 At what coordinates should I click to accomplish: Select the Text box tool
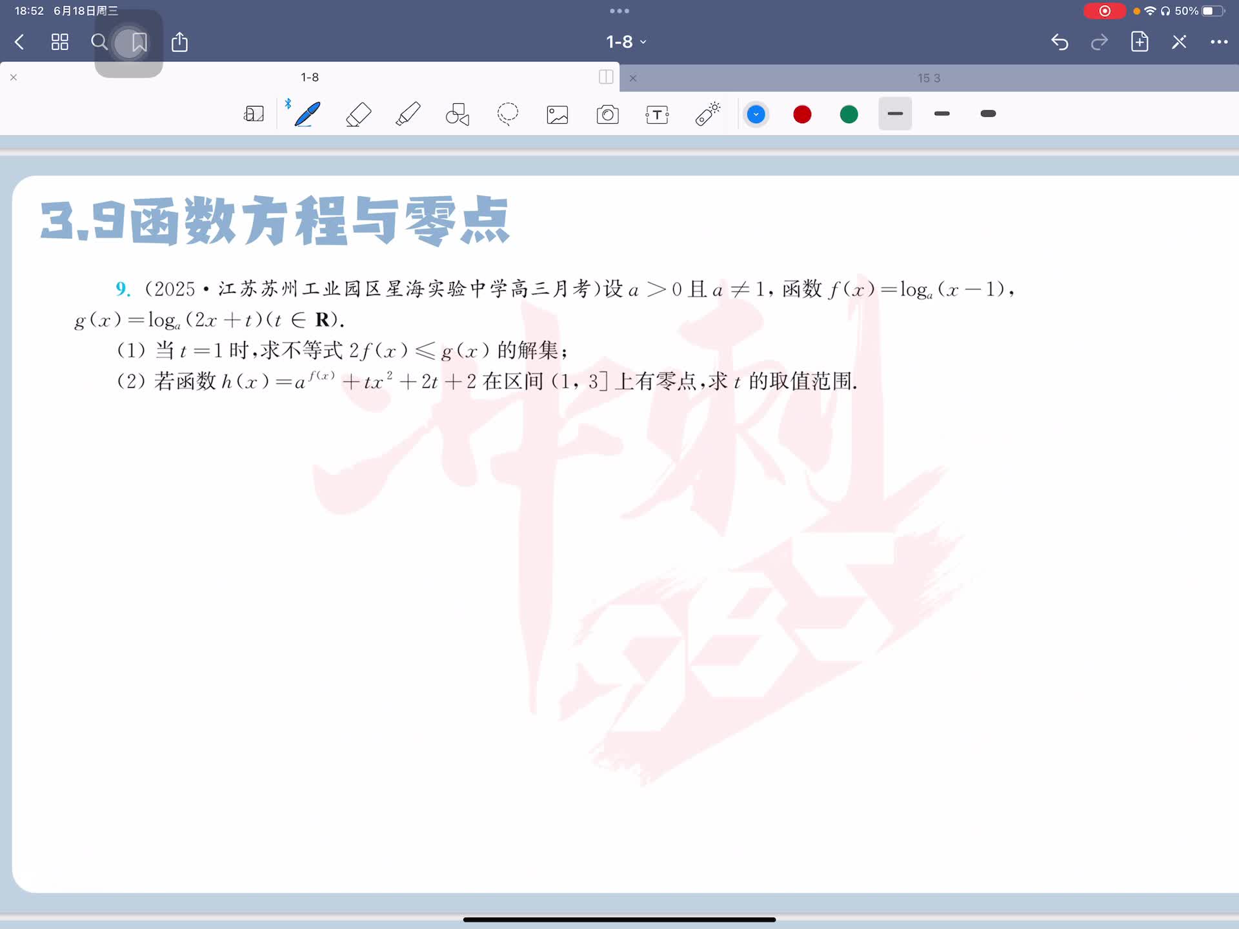click(657, 115)
